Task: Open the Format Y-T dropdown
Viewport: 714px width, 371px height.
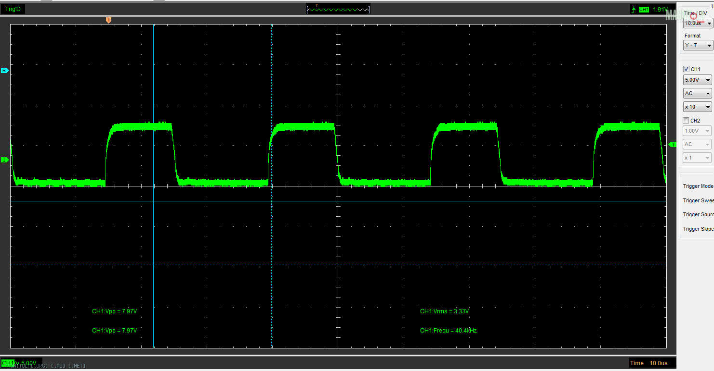Action: (698, 45)
